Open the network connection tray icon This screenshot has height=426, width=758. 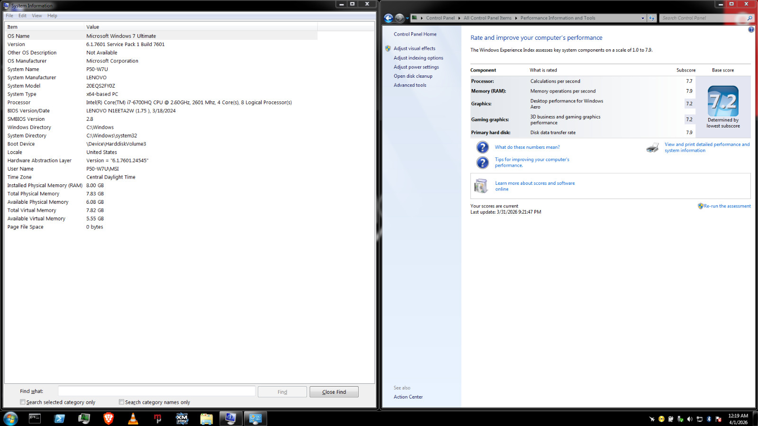click(699, 419)
